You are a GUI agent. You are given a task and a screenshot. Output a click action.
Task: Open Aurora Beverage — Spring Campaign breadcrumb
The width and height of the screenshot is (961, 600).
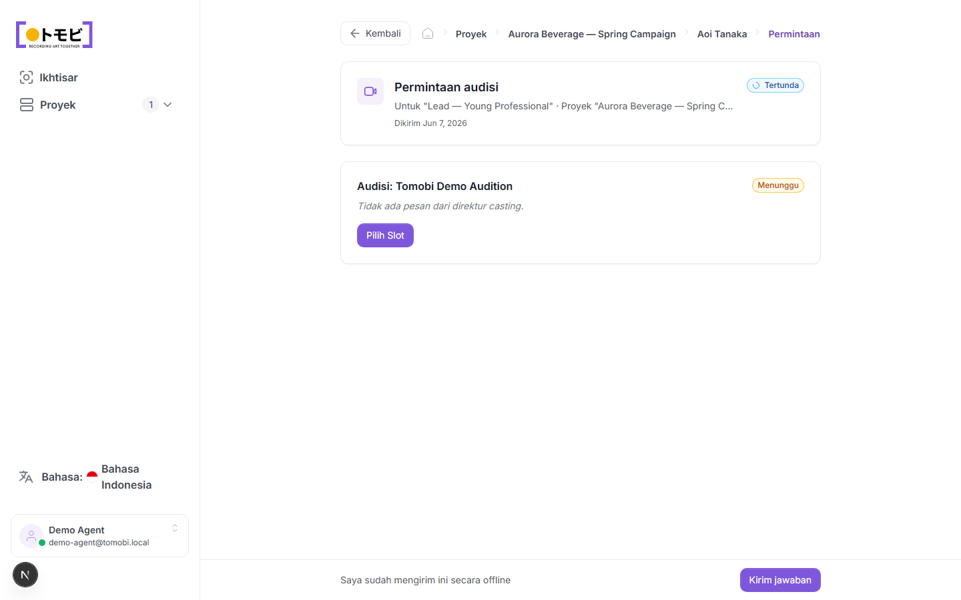point(592,34)
